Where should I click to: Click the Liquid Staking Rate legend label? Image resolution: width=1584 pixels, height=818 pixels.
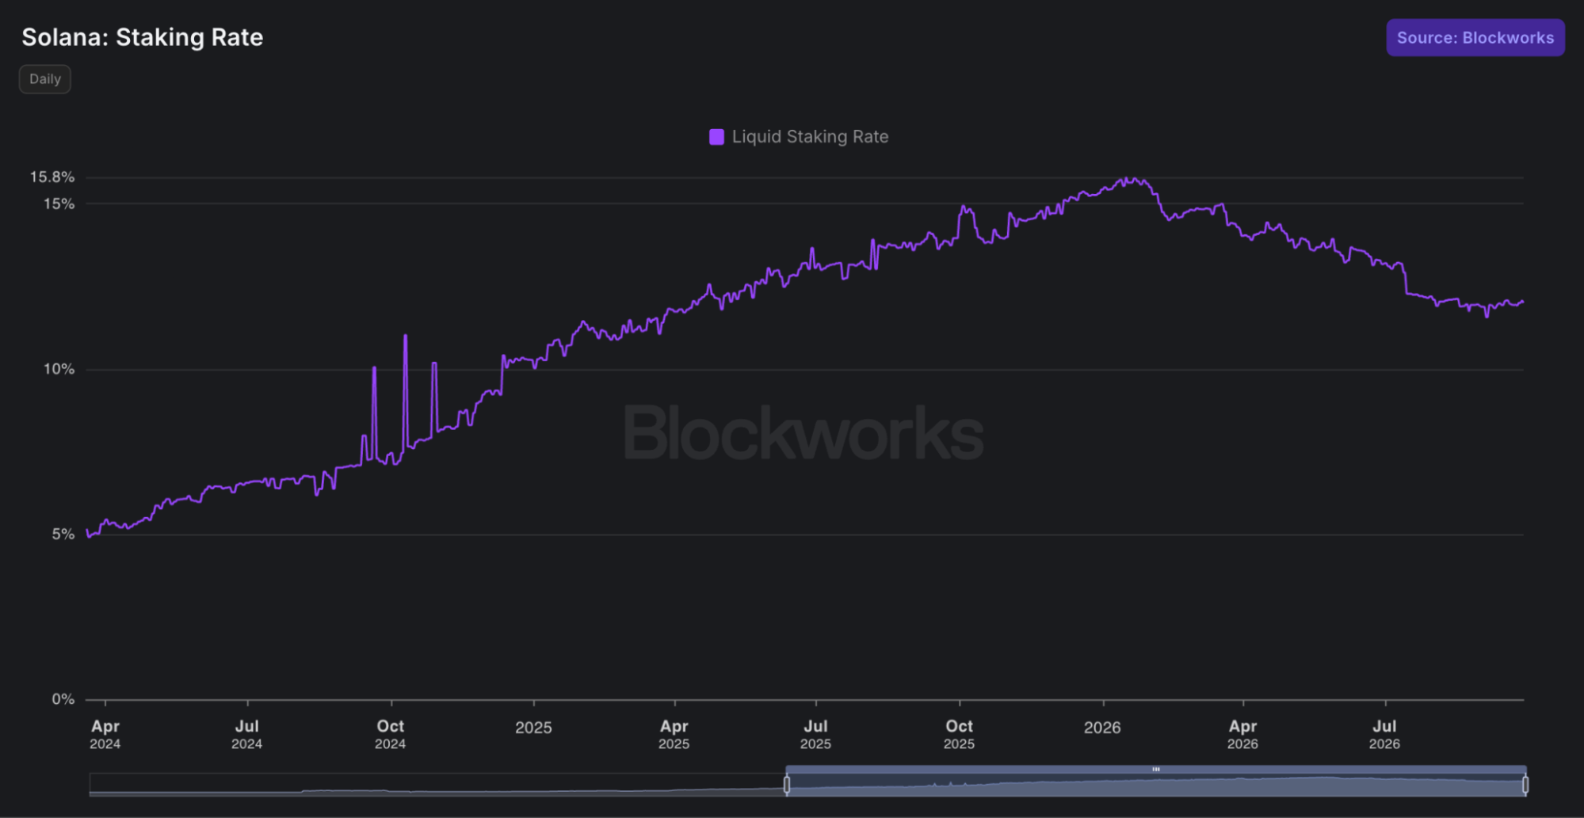coord(810,137)
